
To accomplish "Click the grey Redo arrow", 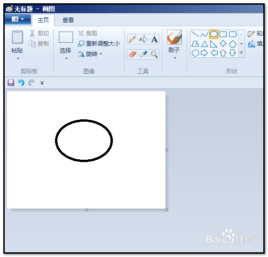I will (32, 83).
